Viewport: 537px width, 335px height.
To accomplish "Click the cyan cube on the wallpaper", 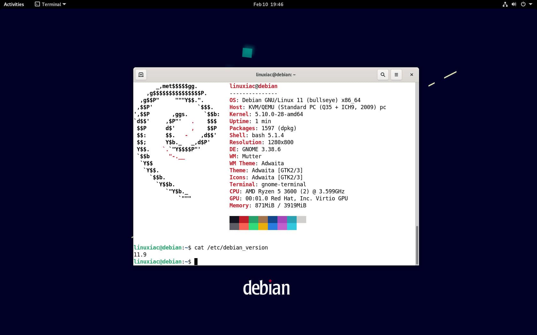I will pos(247,53).
